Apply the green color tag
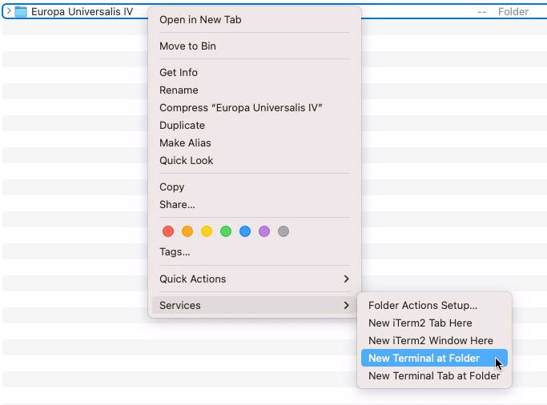547x405 pixels. coord(226,231)
